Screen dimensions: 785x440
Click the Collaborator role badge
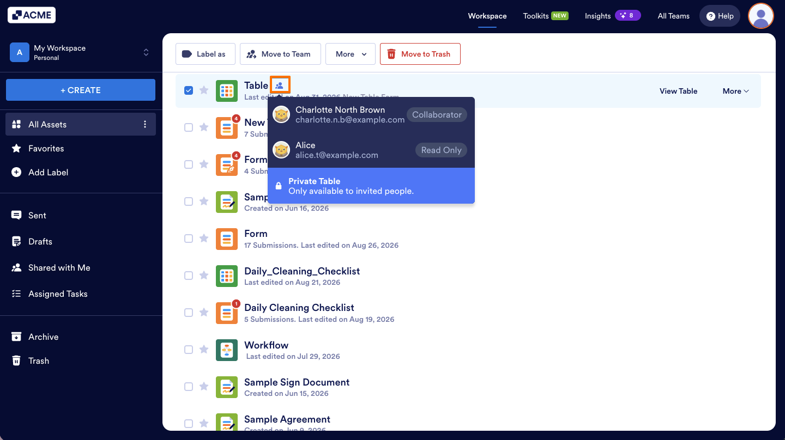tap(437, 114)
